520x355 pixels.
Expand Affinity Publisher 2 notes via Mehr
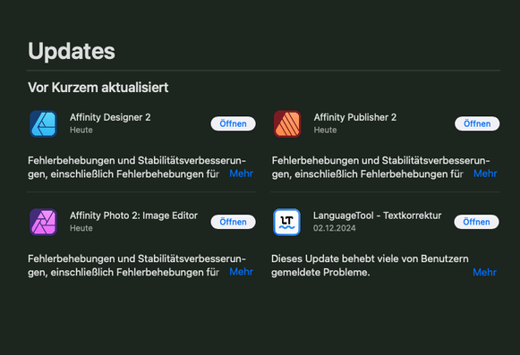pos(485,173)
